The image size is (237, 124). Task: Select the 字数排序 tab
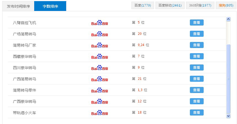pyautogui.click(x=50, y=6)
